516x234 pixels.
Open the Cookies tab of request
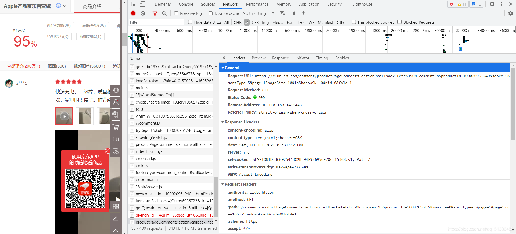point(342,58)
